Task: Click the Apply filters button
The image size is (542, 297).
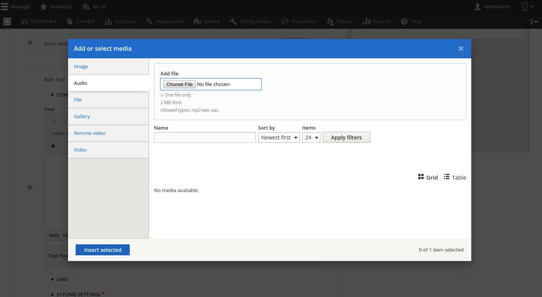Action: pos(346,138)
